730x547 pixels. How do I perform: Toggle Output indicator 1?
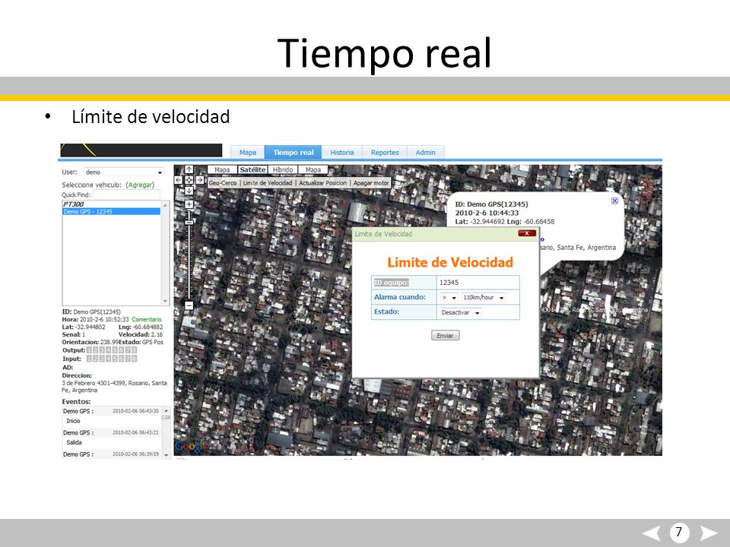click(x=90, y=350)
